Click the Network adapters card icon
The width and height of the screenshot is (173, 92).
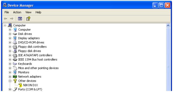tap(15, 77)
